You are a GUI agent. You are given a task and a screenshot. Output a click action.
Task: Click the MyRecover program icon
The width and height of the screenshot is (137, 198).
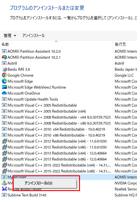click(4, 177)
